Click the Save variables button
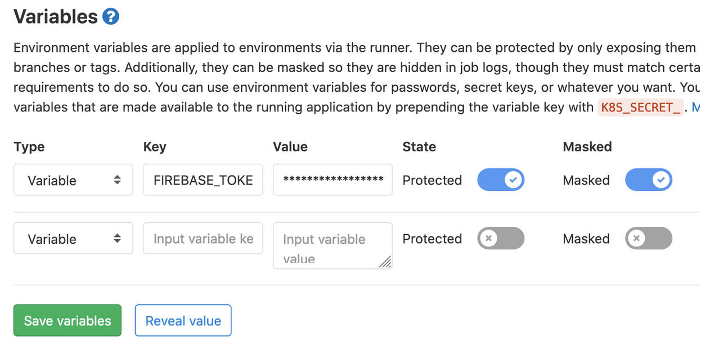The height and width of the screenshot is (350, 701). [x=67, y=320]
